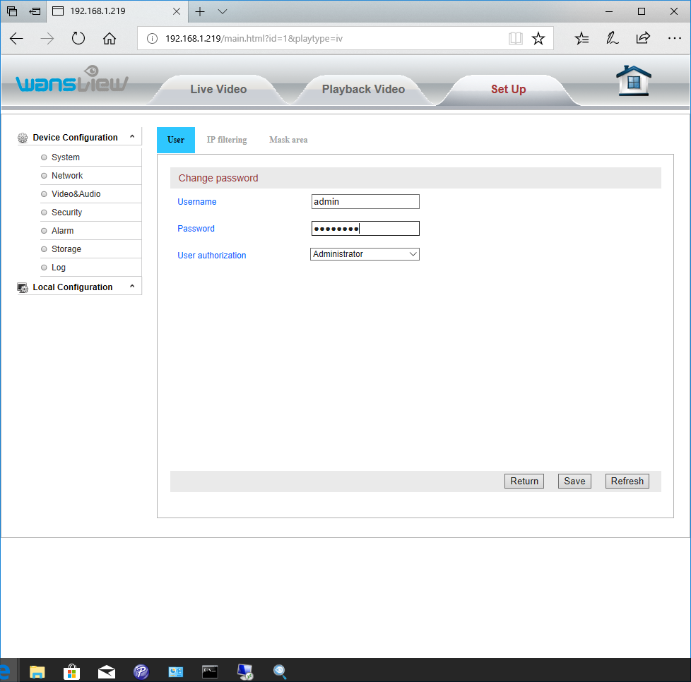
Task: Click the User authorization label
Action: [211, 256]
